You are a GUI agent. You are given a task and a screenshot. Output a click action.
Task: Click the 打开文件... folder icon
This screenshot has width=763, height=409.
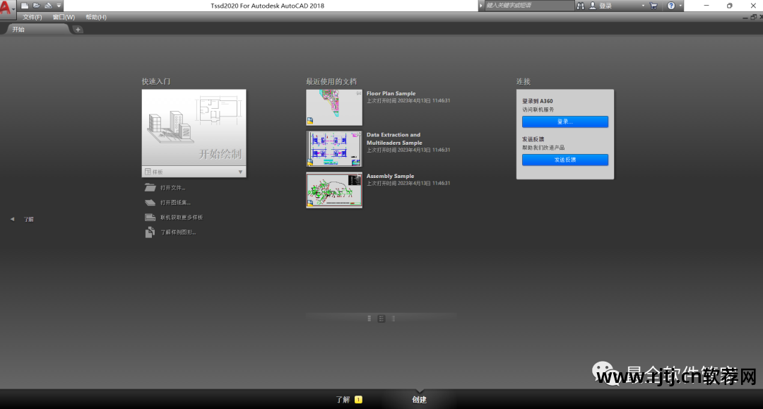150,188
